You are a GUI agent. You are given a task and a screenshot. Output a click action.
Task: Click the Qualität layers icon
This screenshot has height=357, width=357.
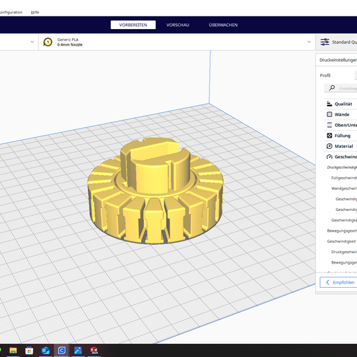click(x=329, y=104)
